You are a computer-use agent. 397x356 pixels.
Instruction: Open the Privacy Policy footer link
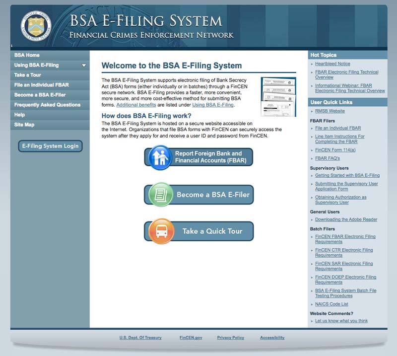[230, 338]
